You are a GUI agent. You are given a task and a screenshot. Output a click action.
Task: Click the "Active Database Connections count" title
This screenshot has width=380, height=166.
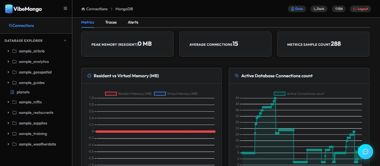[x=277, y=76]
